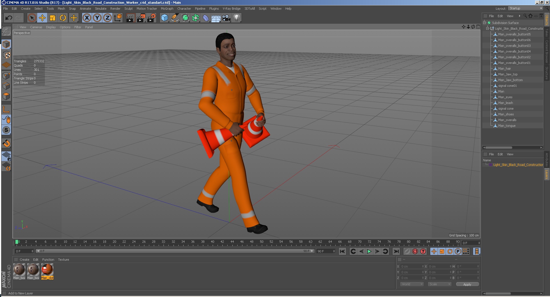Click the Object Manager horizontal scrollbar
This screenshot has width=550, height=297.
pyautogui.click(x=499, y=148)
